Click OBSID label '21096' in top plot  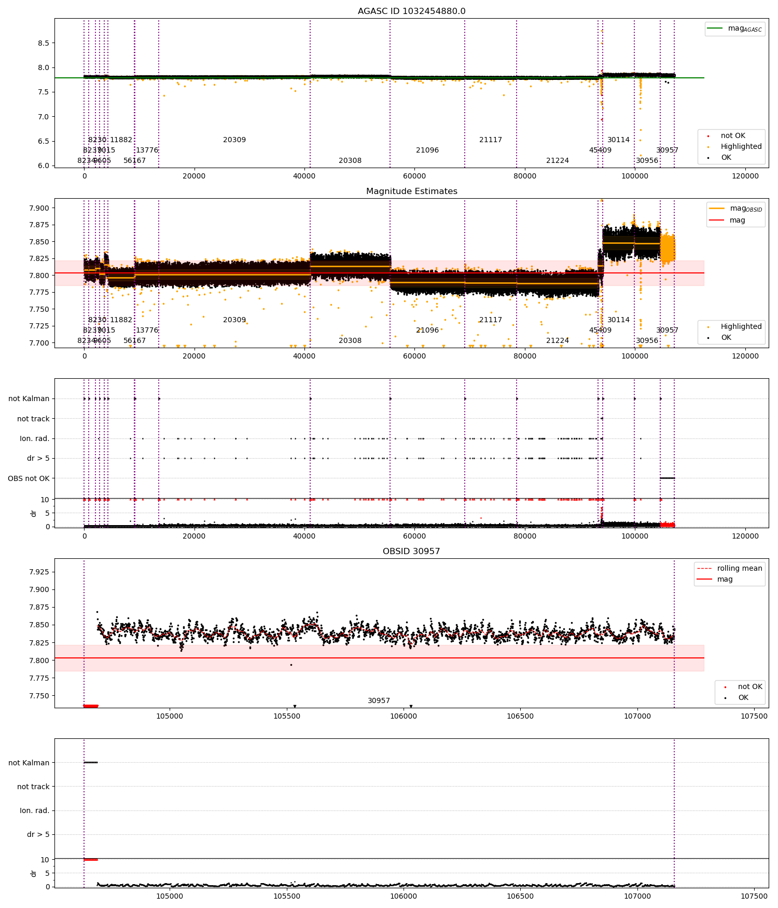427,150
